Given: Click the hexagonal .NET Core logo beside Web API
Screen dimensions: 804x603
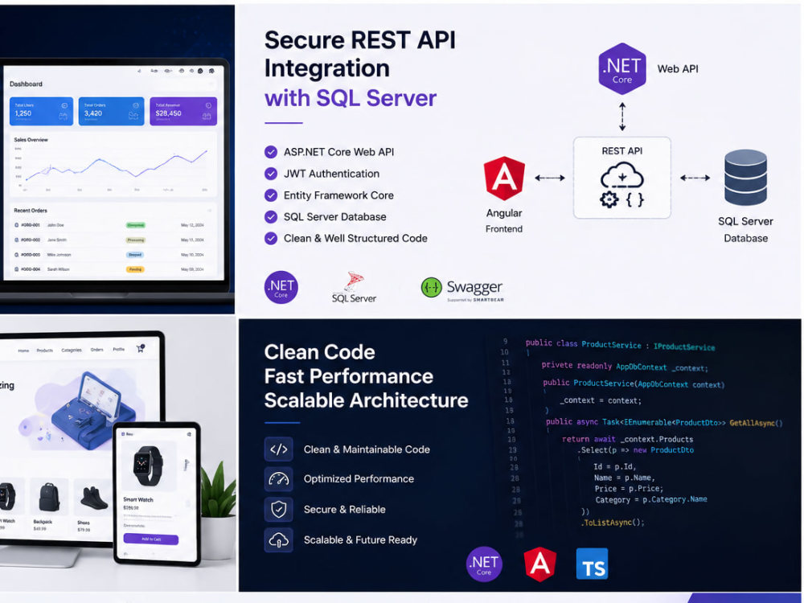Looking at the screenshot, I should (622, 68).
